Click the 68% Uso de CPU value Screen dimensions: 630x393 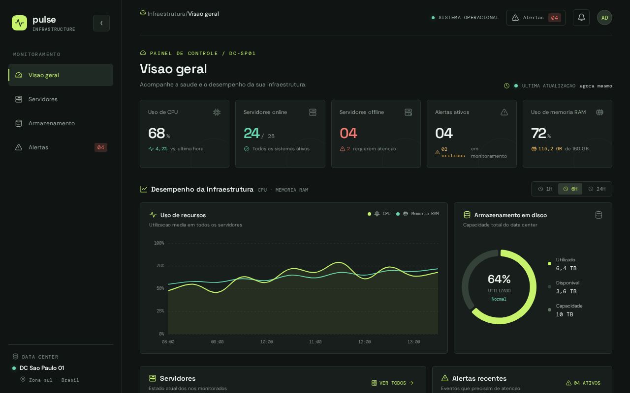[x=158, y=134]
